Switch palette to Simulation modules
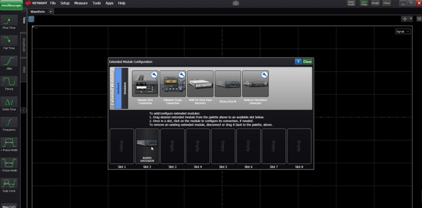422x208 pixels. coord(125,88)
